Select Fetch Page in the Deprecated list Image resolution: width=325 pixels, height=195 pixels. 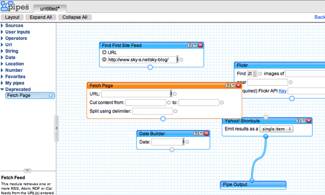(x=30, y=95)
